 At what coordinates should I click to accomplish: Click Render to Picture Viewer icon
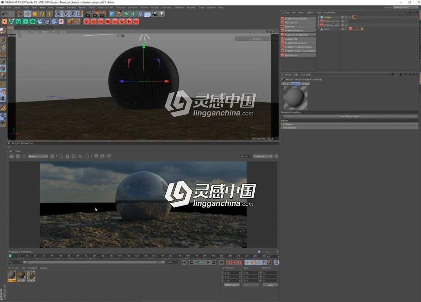[x=95, y=14]
